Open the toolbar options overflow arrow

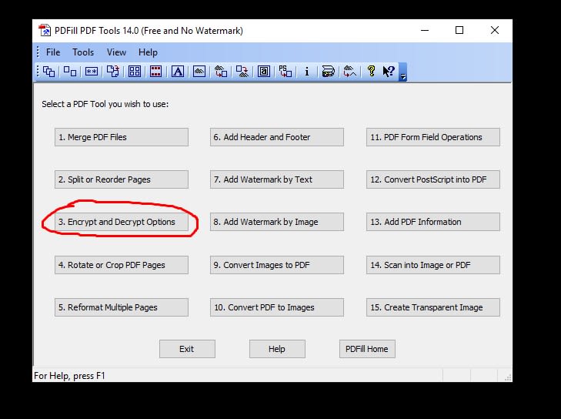point(403,72)
